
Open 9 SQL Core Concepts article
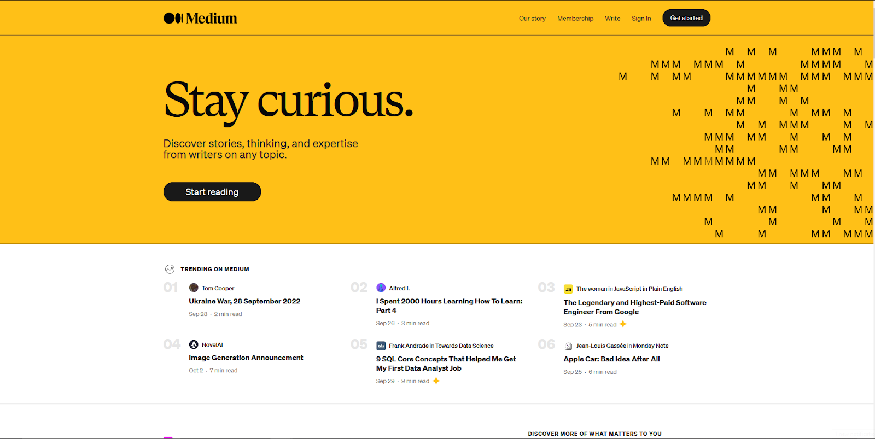446,364
